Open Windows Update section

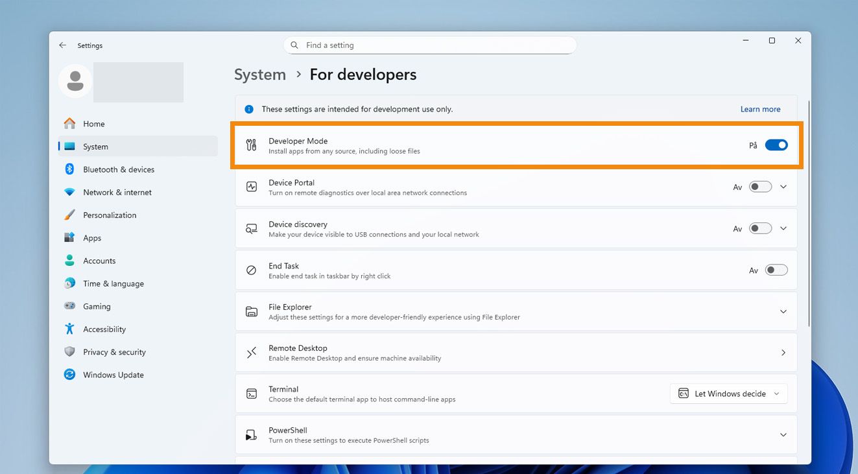click(138, 375)
